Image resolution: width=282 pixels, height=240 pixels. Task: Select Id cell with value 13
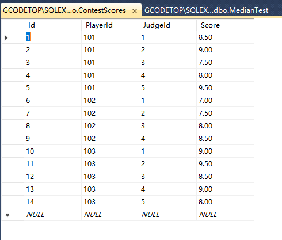(x=53, y=189)
